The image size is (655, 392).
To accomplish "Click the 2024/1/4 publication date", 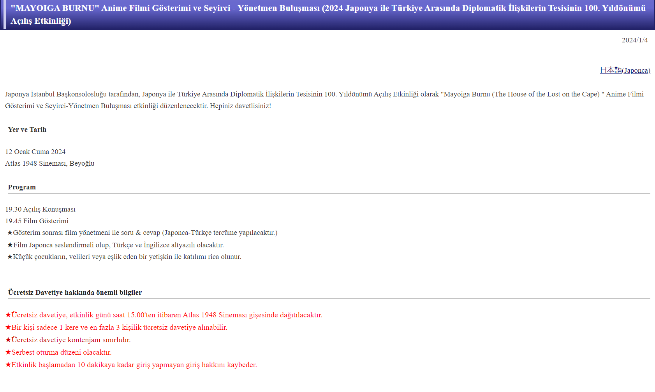I will coord(634,40).
